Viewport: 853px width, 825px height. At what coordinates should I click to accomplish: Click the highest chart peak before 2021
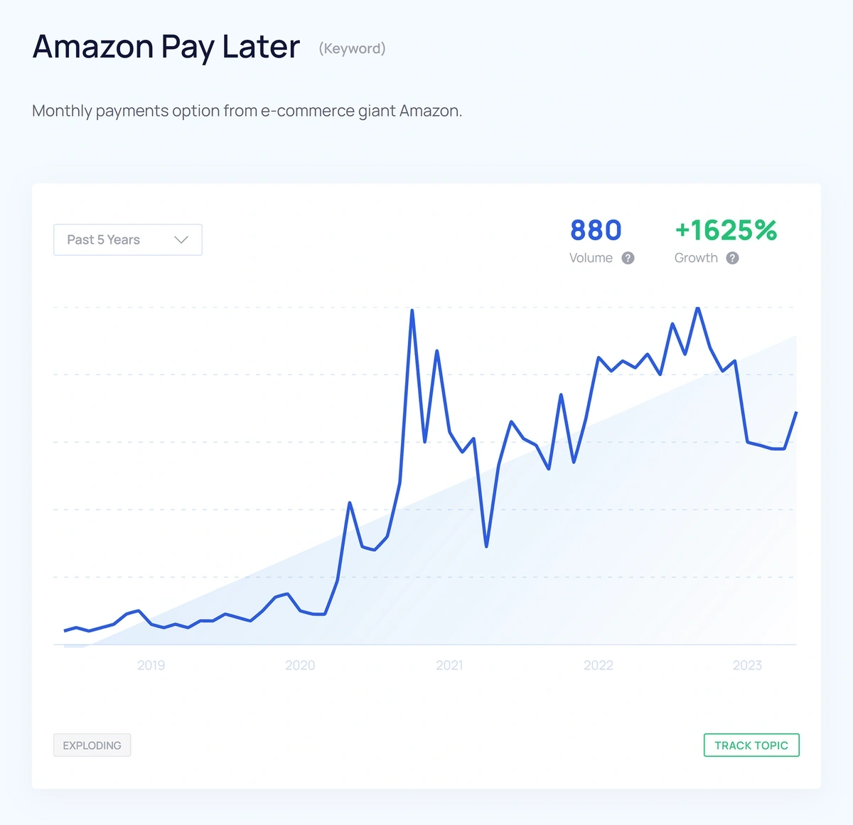coord(412,311)
